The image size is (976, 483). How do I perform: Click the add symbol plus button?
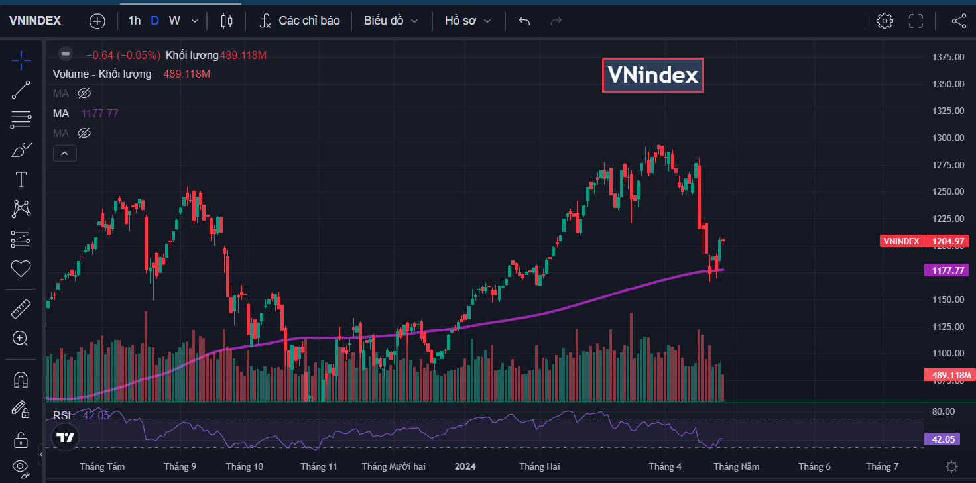(x=97, y=21)
